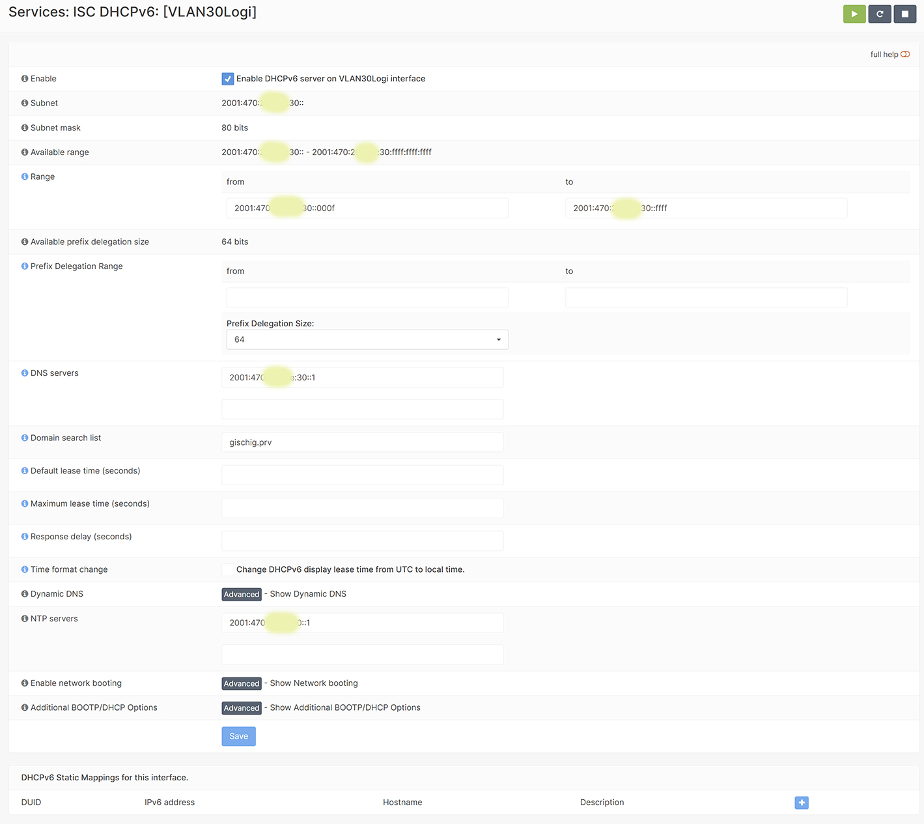Show info icon for Time format change
Screen dimensions: 924x824
[x=25, y=569]
